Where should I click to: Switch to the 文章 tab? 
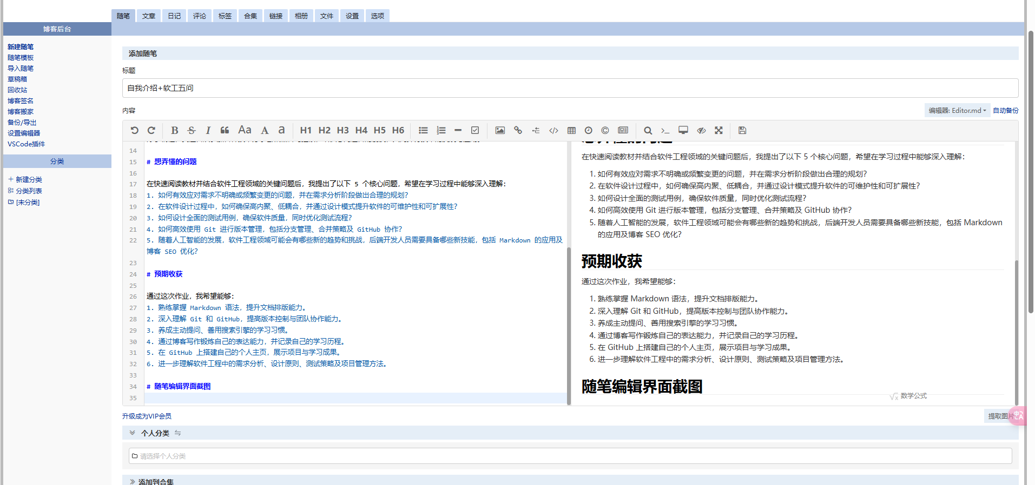(149, 16)
